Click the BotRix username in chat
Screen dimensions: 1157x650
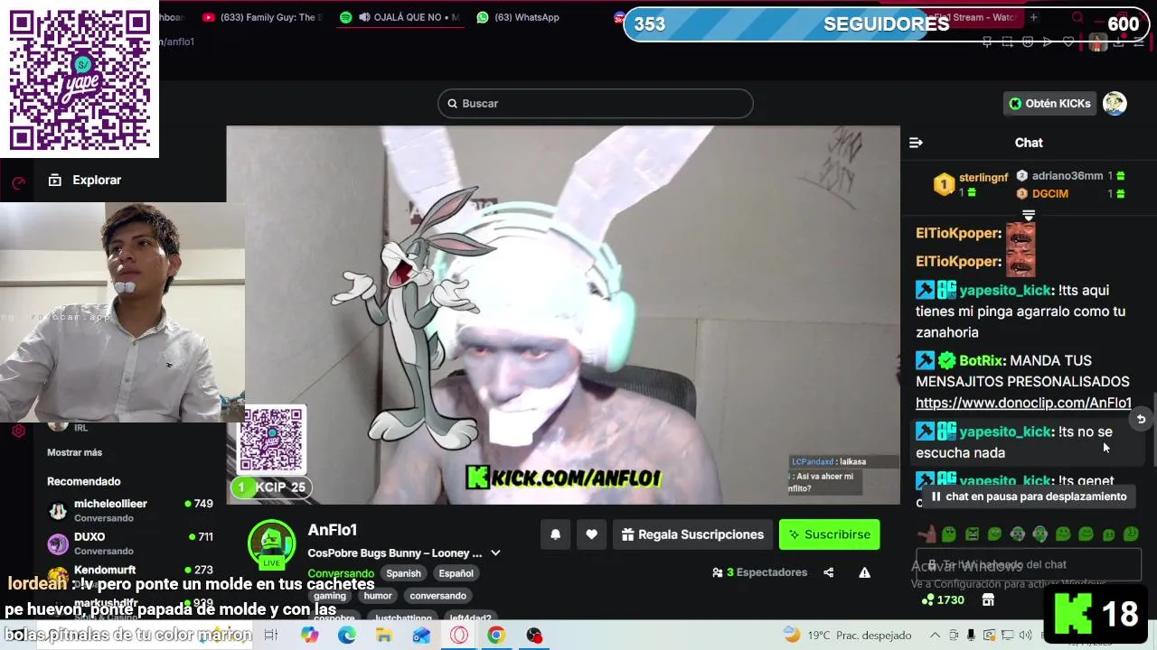pyautogui.click(x=980, y=360)
